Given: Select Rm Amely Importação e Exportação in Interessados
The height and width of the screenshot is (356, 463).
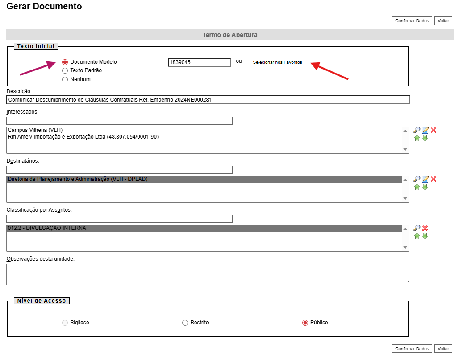Looking at the screenshot, I should click(83, 137).
